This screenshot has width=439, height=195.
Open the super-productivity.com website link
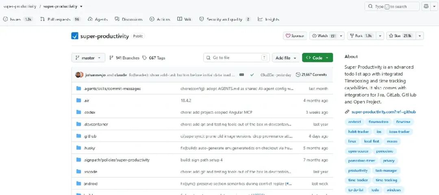pyautogui.click(x=384, y=112)
